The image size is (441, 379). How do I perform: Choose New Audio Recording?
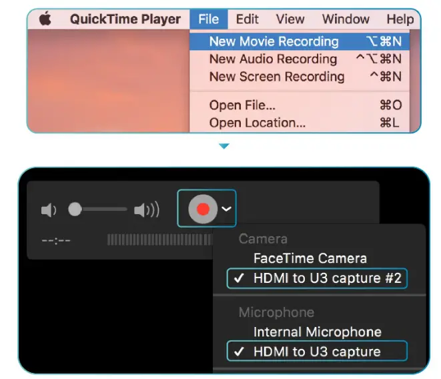tap(300, 59)
